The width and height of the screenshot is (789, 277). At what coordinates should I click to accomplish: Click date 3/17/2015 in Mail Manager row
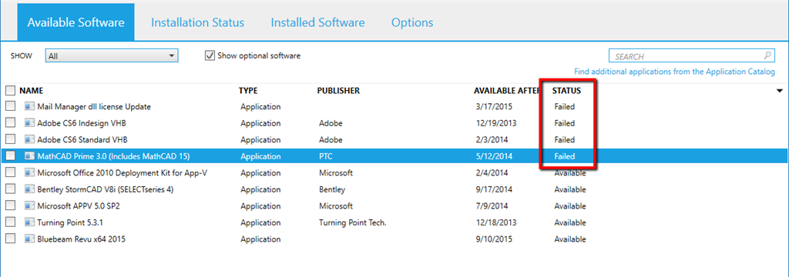tap(494, 107)
